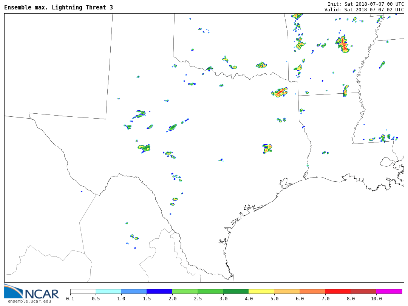This screenshot has height=306, width=408.
Task: Select the white 0.1–0.5 color swatch
Action: 83,292
